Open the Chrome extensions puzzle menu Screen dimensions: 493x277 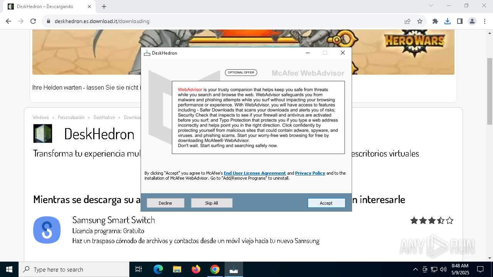[x=435, y=21]
